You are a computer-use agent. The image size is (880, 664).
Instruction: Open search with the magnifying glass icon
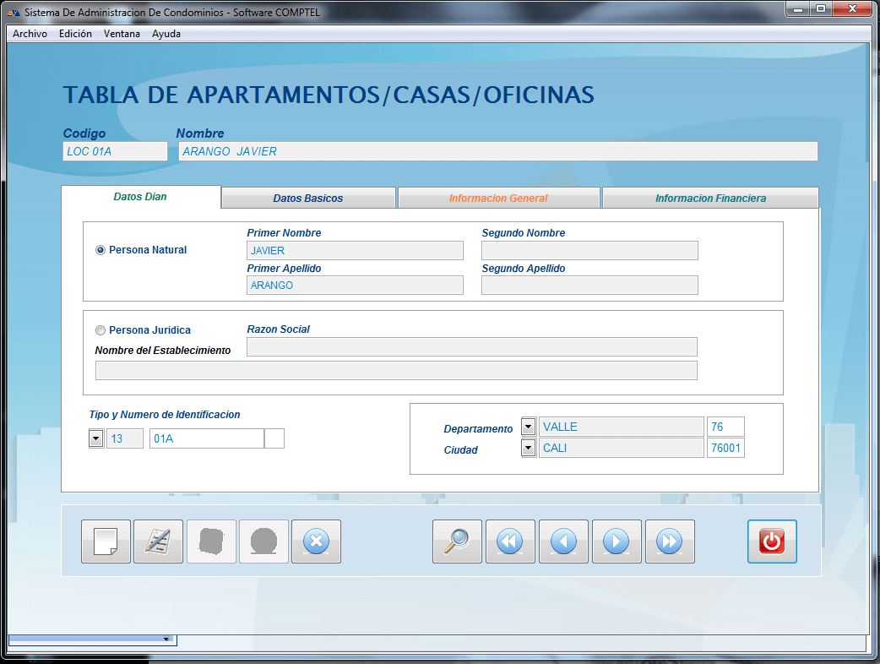(x=457, y=542)
